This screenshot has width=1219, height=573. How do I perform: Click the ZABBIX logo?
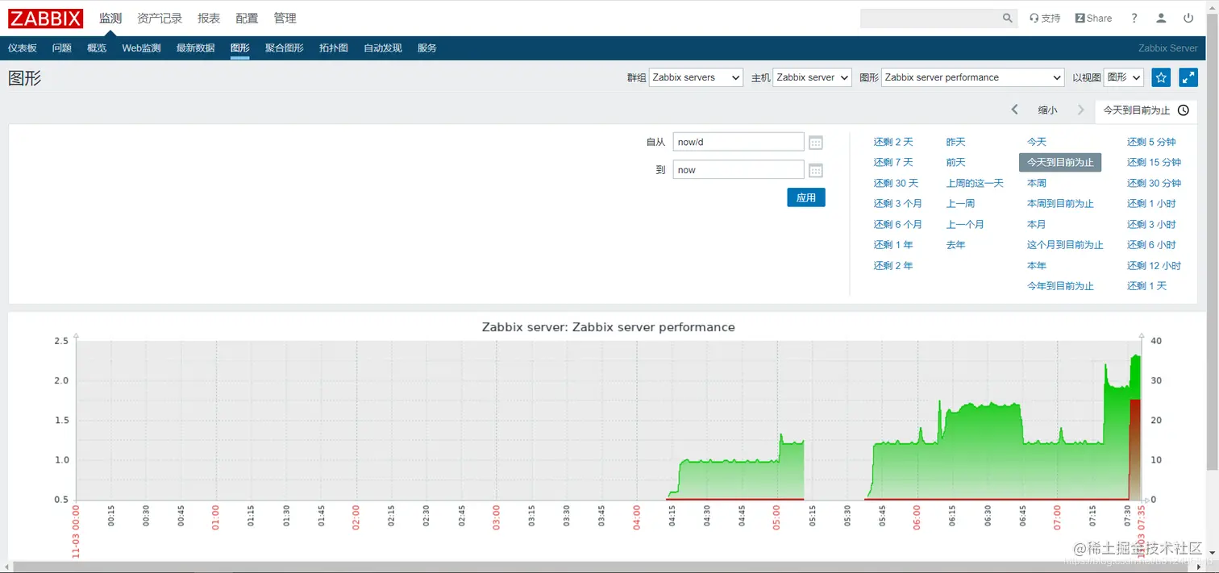tap(45, 19)
